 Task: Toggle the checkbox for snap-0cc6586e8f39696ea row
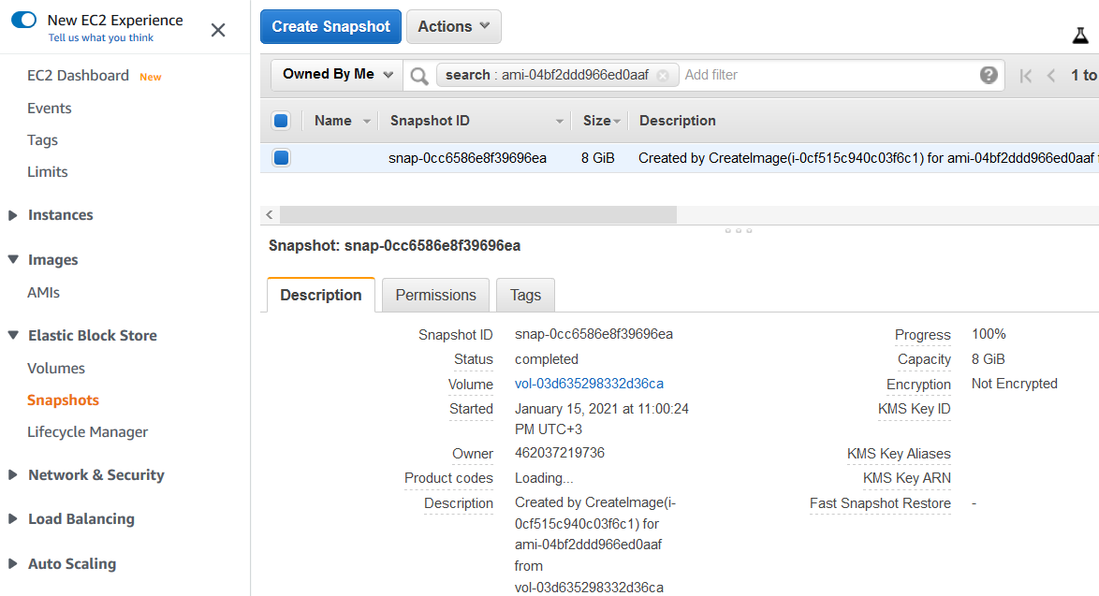(281, 157)
